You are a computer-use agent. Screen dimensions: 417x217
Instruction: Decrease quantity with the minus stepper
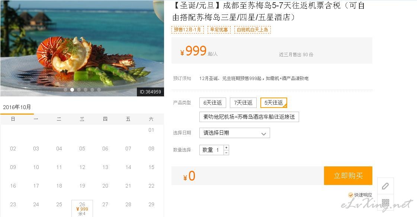point(226,153)
